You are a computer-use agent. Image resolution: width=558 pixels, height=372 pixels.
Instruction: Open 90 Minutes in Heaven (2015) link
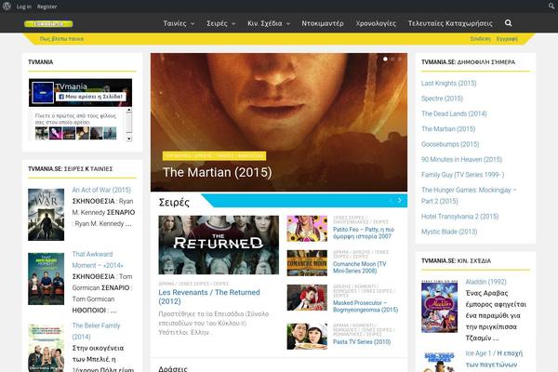pos(461,159)
